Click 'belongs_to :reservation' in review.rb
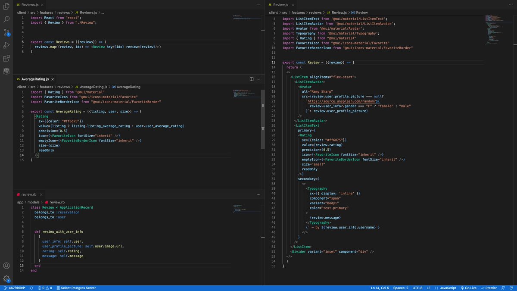This screenshot has height=291, width=517. pyautogui.click(x=57, y=212)
